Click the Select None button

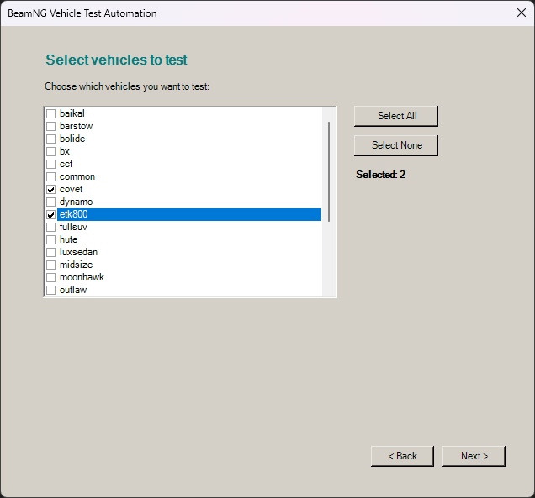396,145
